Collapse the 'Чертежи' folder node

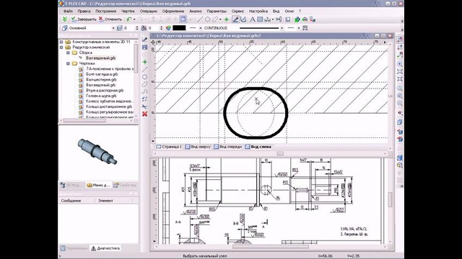[x=68, y=63]
